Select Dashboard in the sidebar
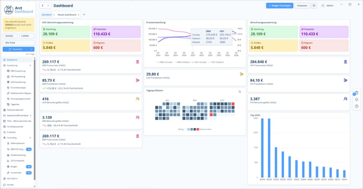 18,60
